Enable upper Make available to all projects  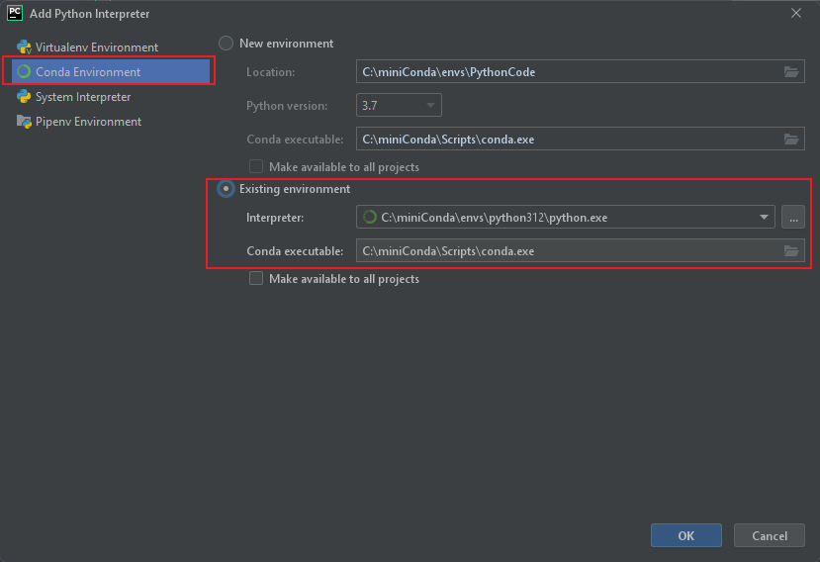tap(256, 167)
